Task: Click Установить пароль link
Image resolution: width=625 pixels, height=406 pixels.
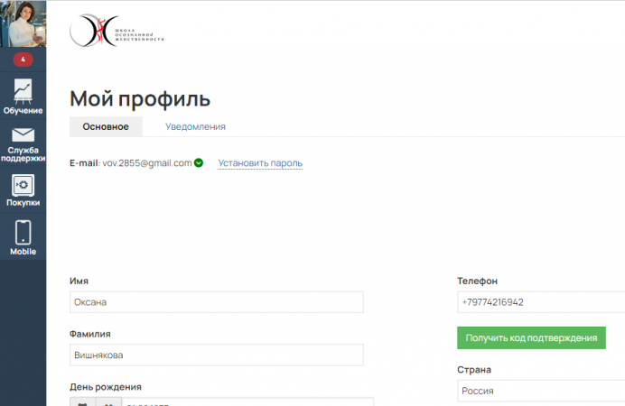Action: [x=260, y=163]
